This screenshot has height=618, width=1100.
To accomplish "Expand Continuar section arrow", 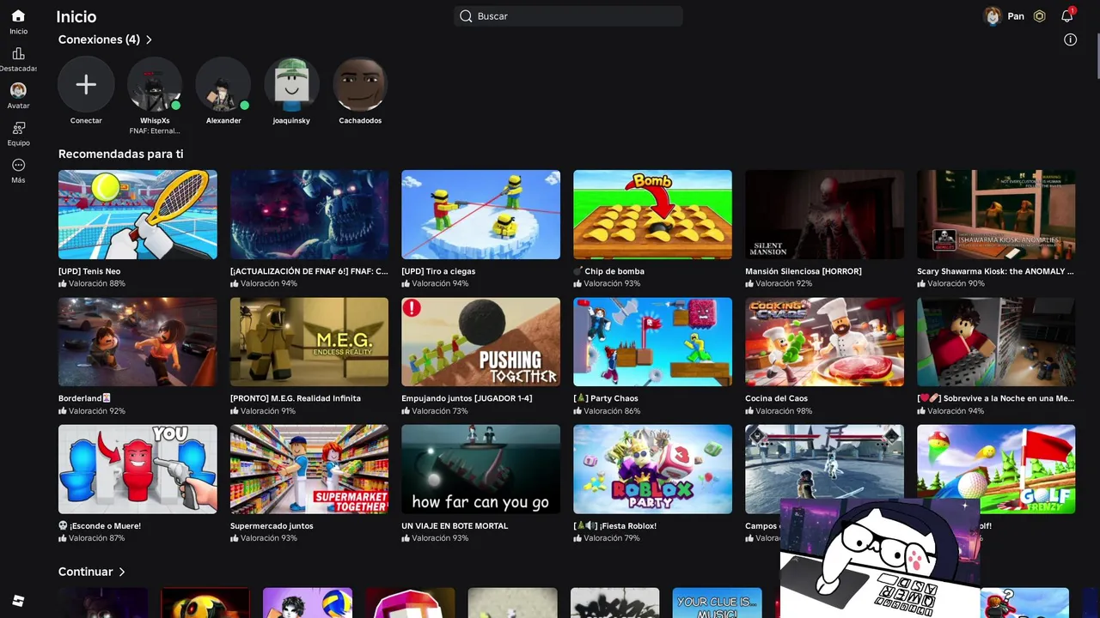I will 122,572.
